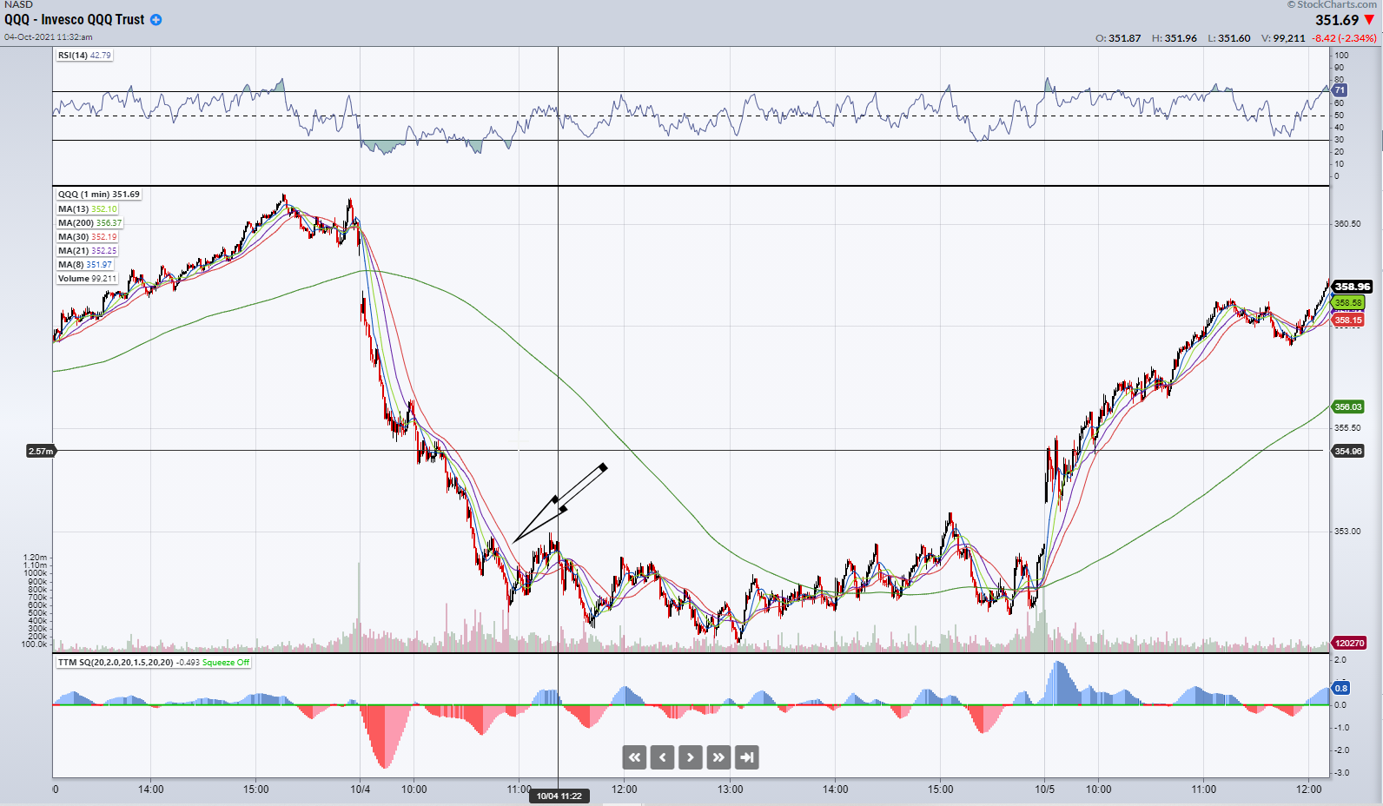Screen dimensions: 1383x806
Task: Click the 351.69 last price at top right
Action: pos(1337,20)
